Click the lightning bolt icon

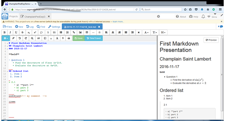click(63, 38)
